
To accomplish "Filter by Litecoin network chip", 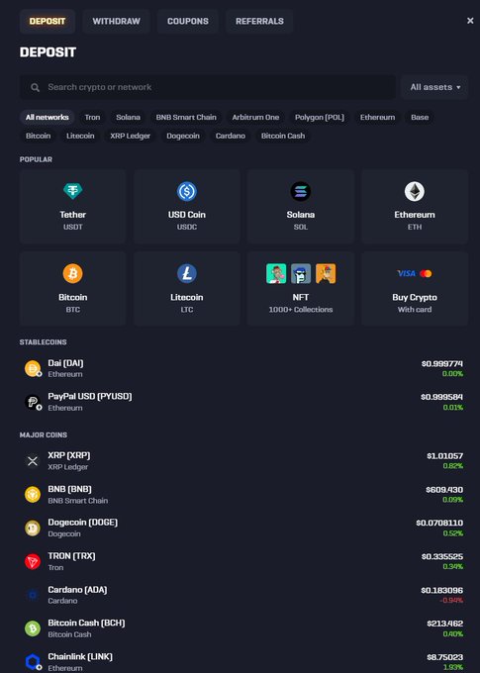I will click(80, 136).
